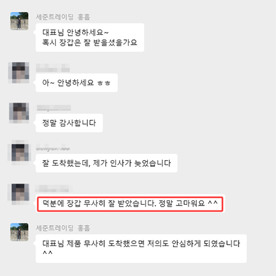This screenshot has width=276, height=276.
Task: Click the blurred name above '잘 도착했는데' message
Action: click(53, 148)
